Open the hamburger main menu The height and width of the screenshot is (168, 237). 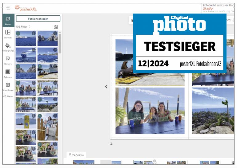pos(9,8)
